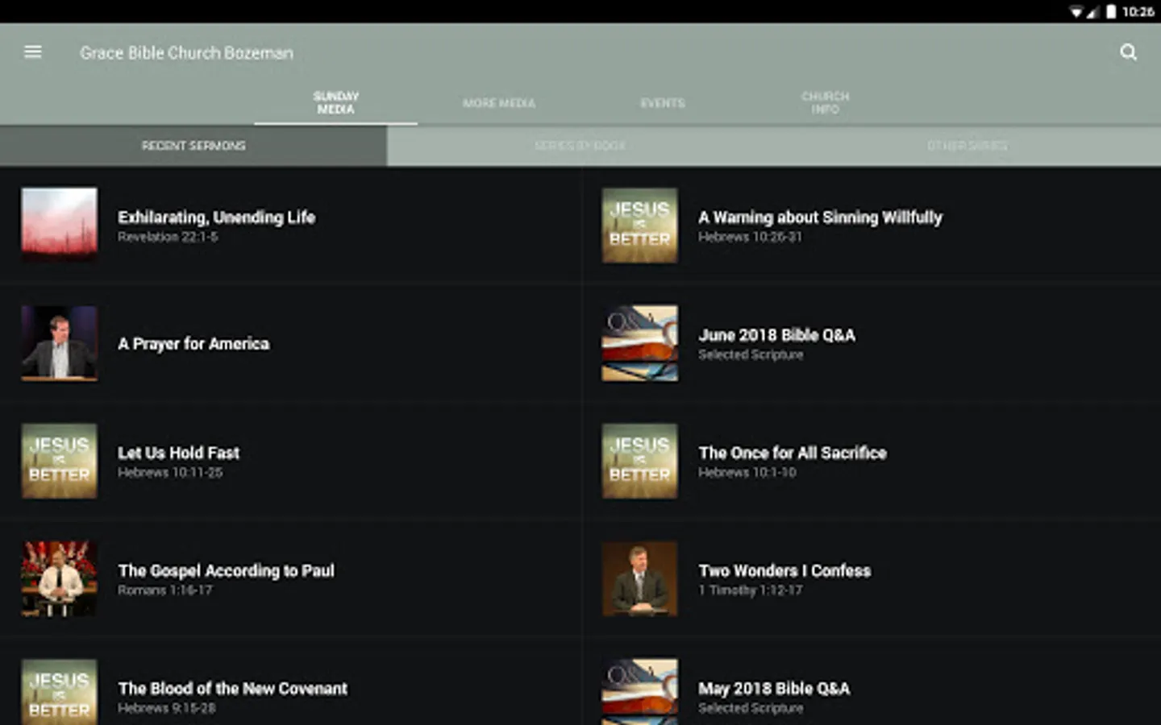Click the 'Revelation 22:1-5' scripture reference
1161x725 pixels.
168,237
